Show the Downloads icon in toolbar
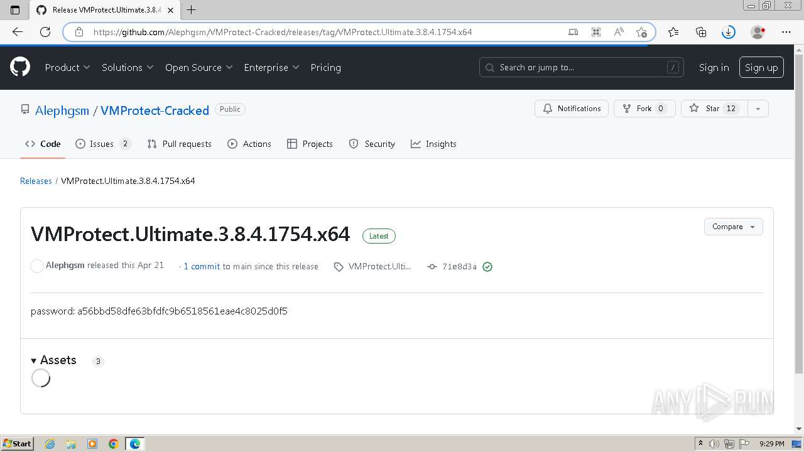 pos(729,32)
